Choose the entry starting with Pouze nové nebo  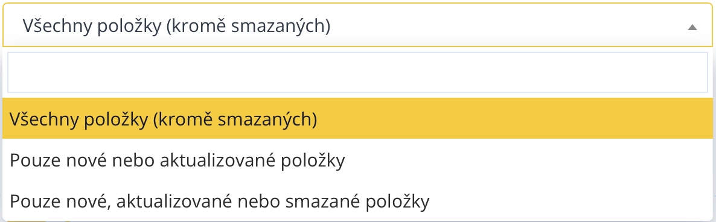tap(357, 159)
